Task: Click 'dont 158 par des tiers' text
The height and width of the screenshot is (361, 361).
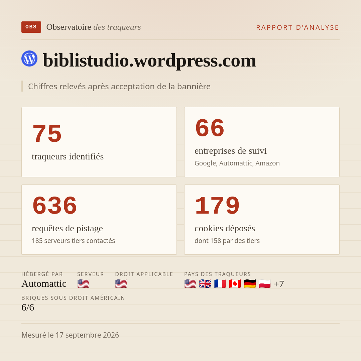Action: coord(227,241)
